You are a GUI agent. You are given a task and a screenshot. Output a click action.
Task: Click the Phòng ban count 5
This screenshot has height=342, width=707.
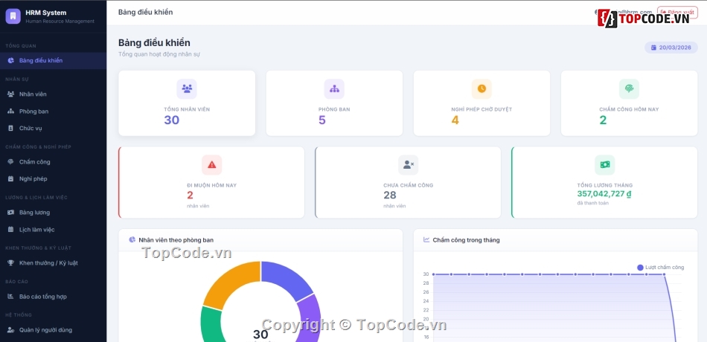(x=322, y=120)
